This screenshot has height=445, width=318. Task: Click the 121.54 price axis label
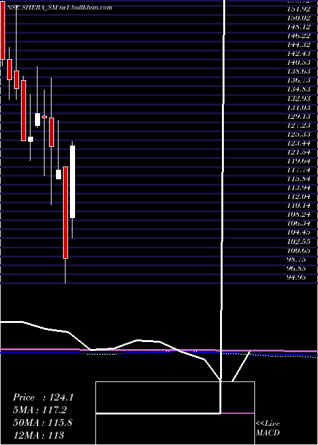point(298,152)
